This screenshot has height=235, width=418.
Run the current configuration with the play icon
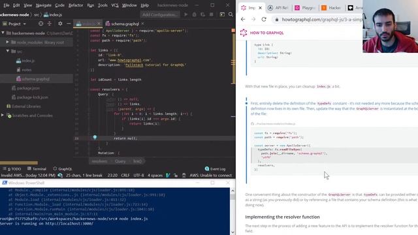(185, 14)
